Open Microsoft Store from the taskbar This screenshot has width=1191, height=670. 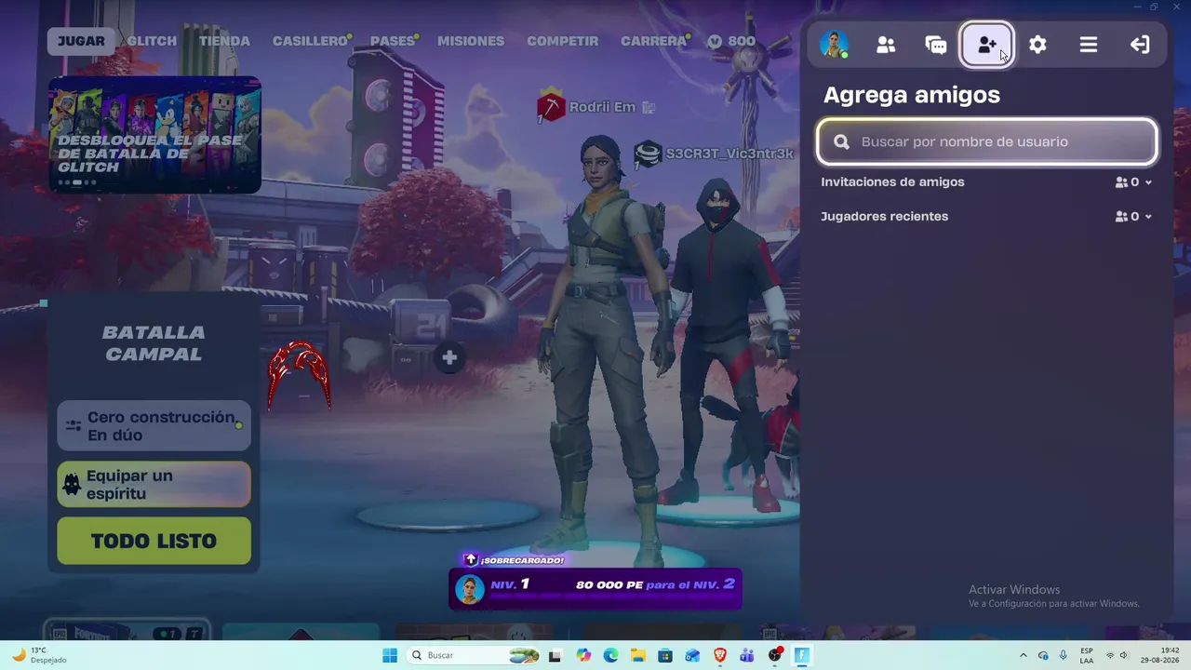[665, 655]
